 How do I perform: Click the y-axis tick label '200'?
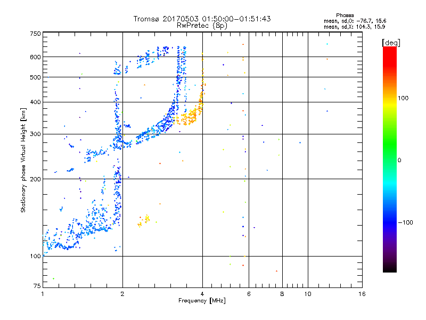pyautogui.click(x=35, y=179)
